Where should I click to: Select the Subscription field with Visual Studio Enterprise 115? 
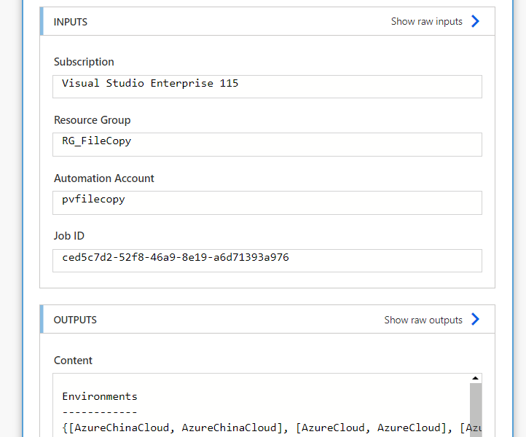(x=267, y=87)
